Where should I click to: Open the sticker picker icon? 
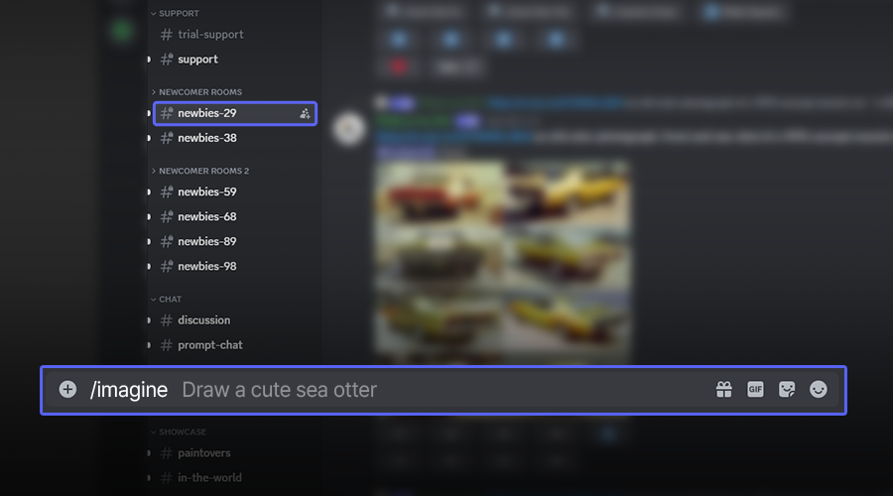coord(787,390)
